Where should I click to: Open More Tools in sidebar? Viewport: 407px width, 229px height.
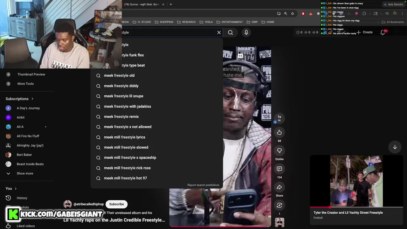click(25, 84)
